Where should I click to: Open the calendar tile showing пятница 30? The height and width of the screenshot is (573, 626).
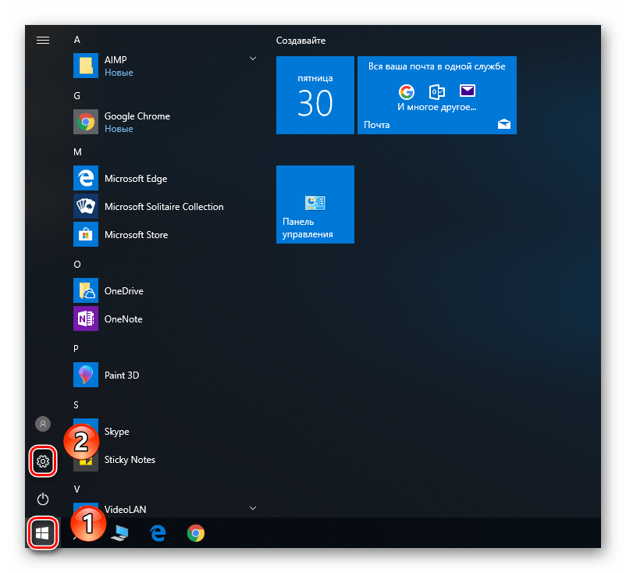click(315, 95)
